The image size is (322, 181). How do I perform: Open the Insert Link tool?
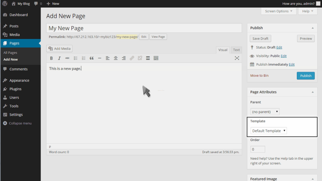pyautogui.click(x=132, y=58)
